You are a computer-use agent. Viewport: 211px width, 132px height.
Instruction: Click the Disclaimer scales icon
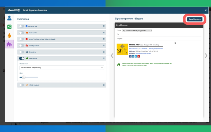pyautogui.click(x=27, y=52)
